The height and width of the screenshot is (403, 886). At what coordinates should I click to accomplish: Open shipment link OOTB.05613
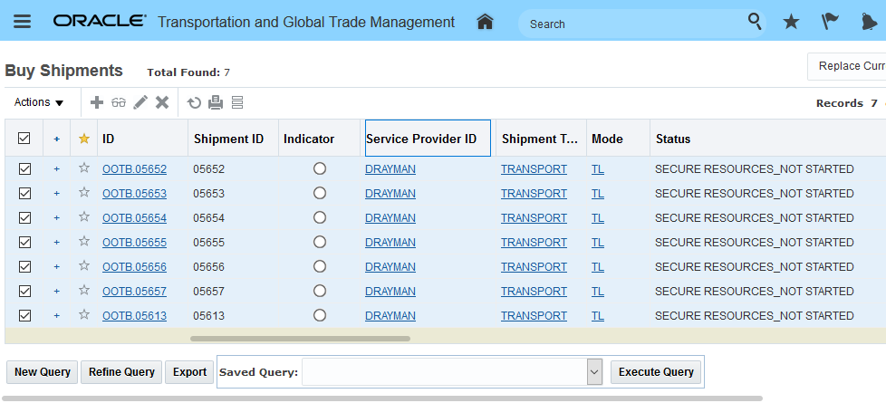click(x=134, y=315)
